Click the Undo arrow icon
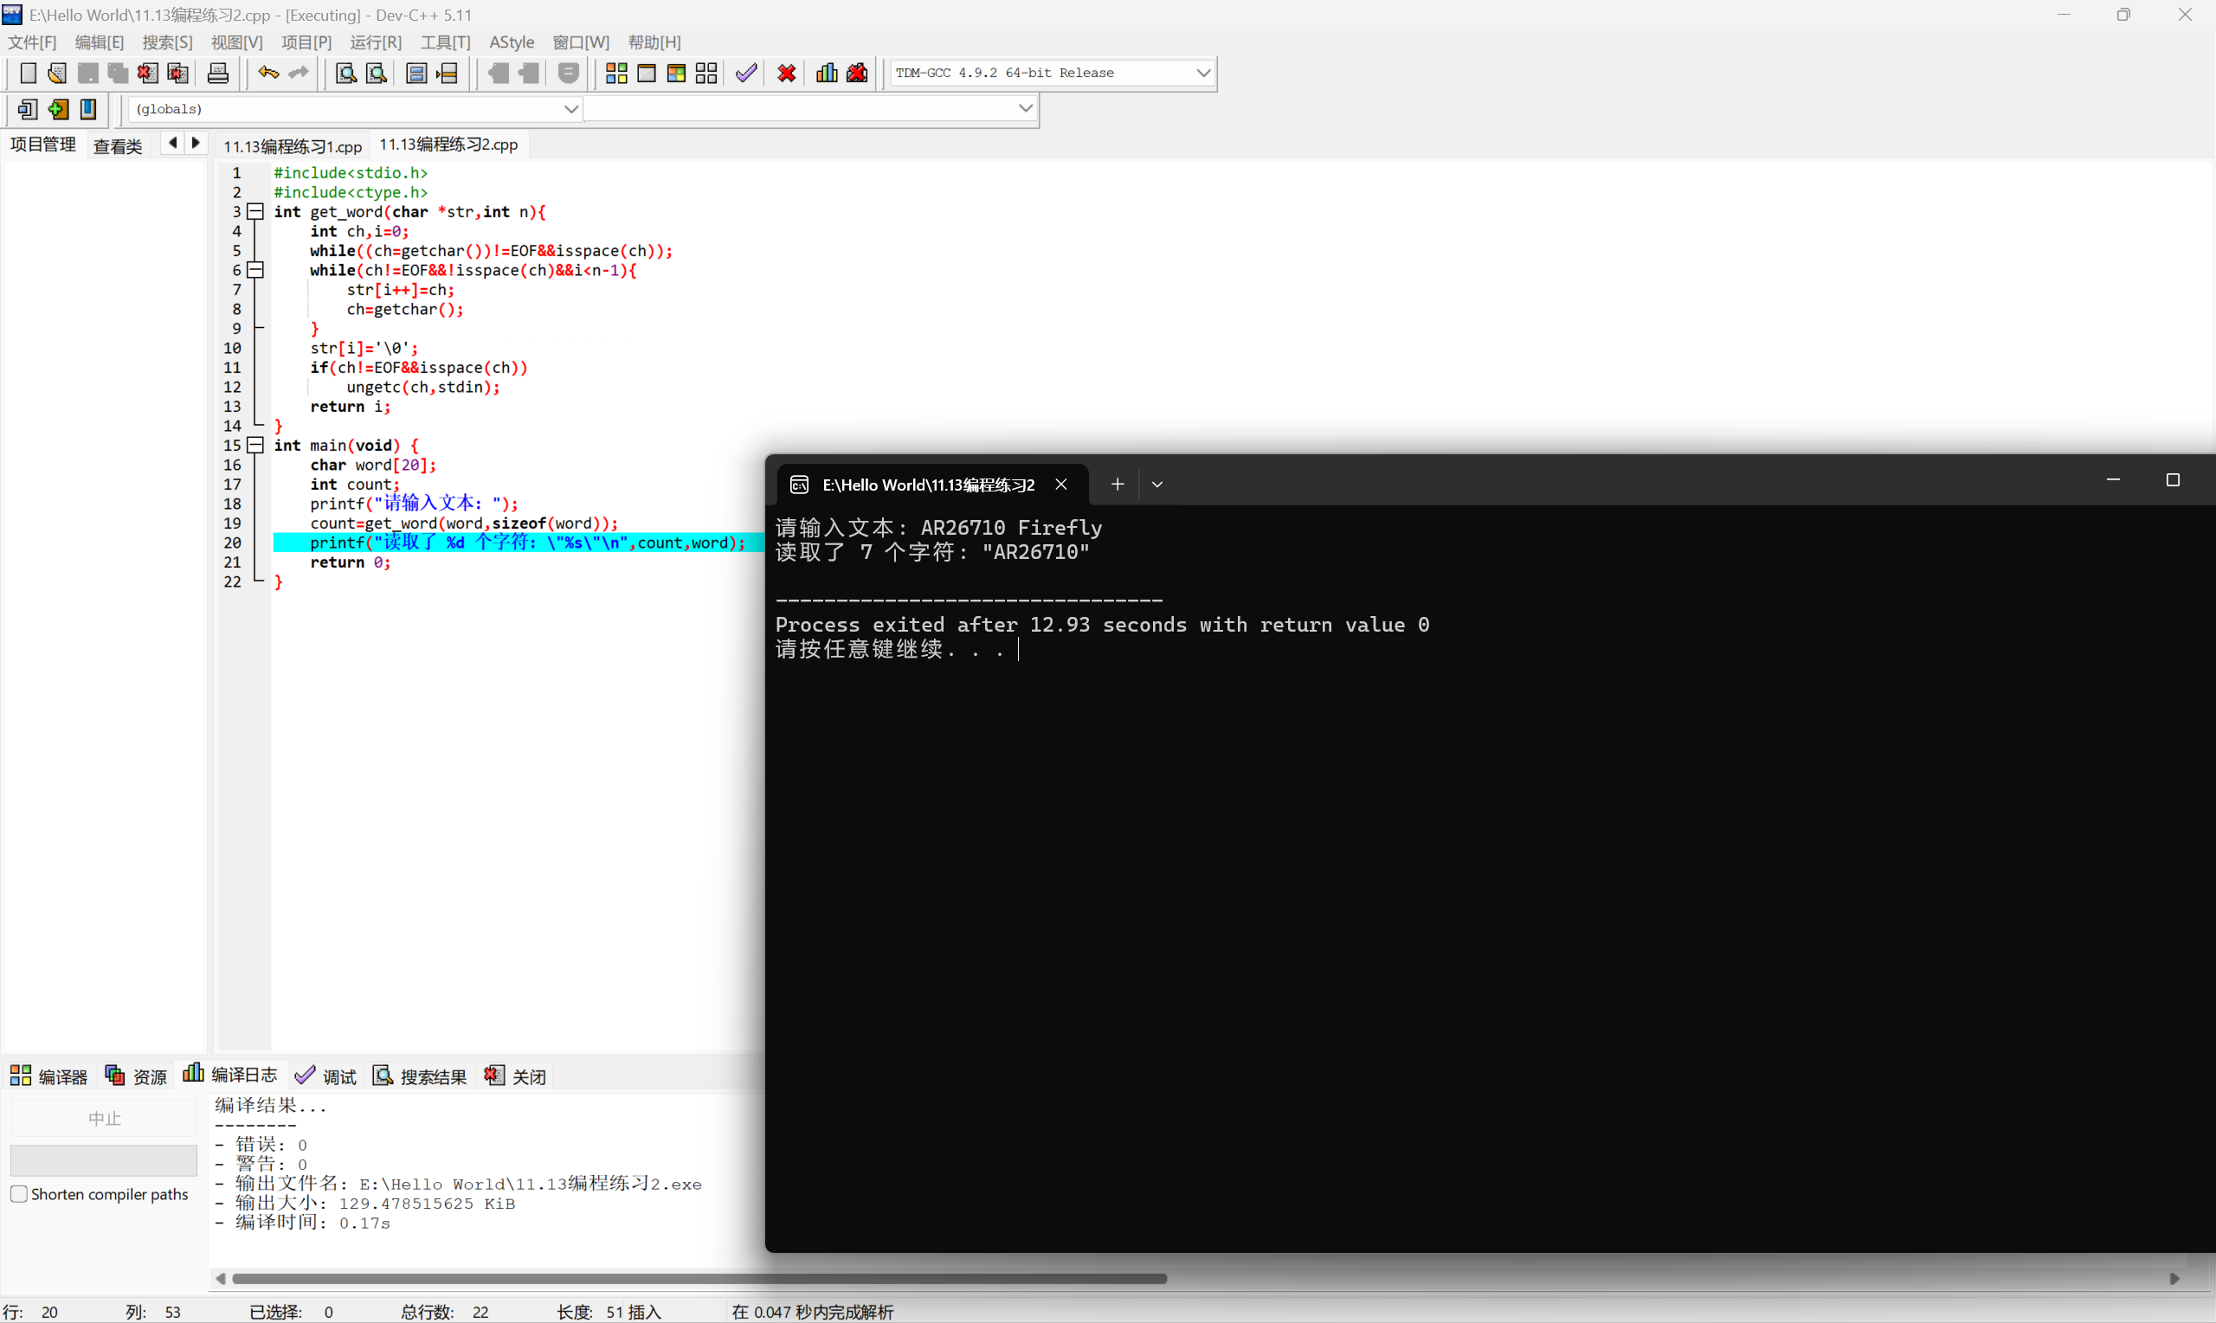Viewport: 2216px width, 1323px height. click(267, 73)
